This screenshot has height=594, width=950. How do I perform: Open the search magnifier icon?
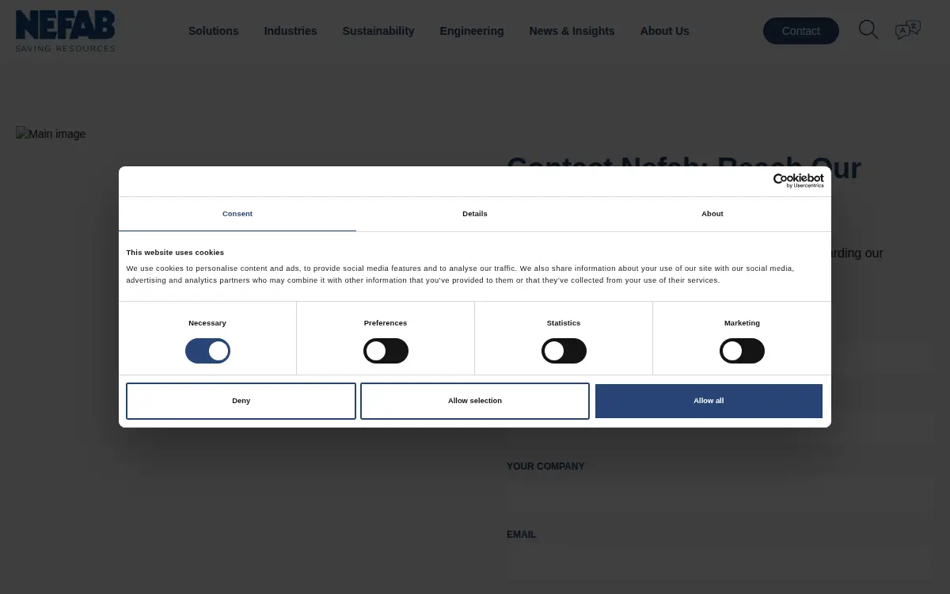[x=868, y=30]
